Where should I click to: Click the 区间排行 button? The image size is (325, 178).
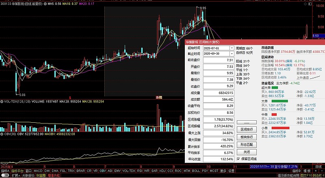click(x=247, y=129)
